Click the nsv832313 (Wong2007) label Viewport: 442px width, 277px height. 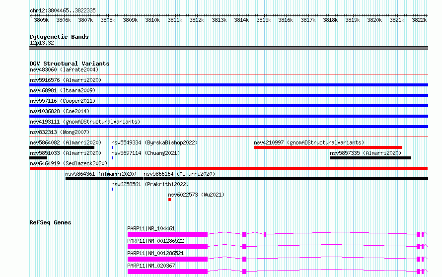coord(60,132)
